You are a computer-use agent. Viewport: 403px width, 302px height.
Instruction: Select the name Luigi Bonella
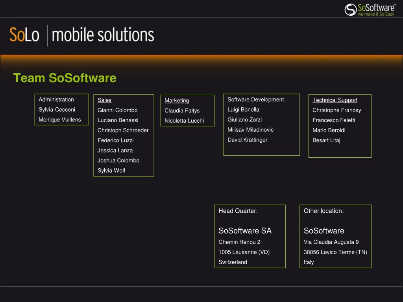(243, 110)
